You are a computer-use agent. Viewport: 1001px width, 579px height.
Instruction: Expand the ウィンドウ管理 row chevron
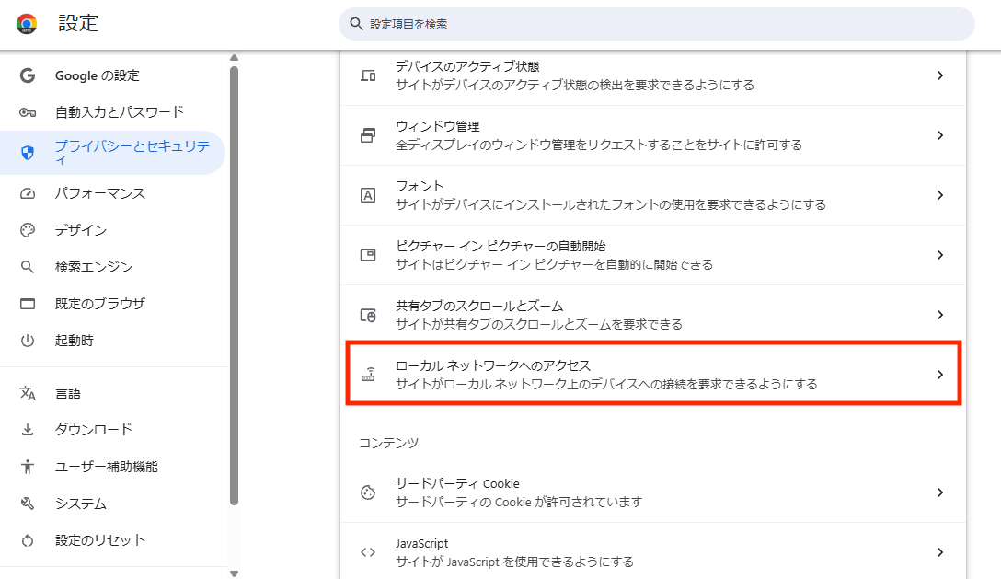pos(939,135)
